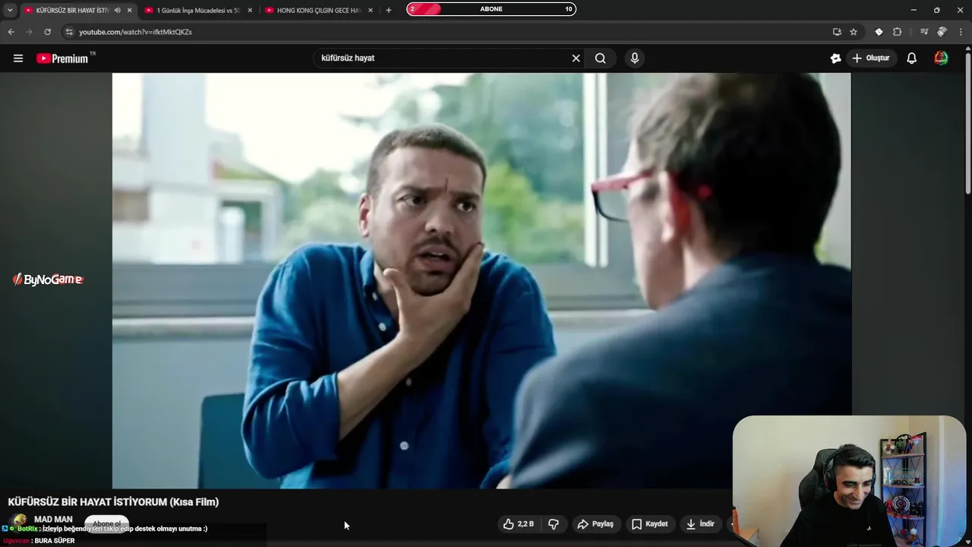This screenshot has height=547, width=972.
Task: Go back with browser back arrow
Action: 11,32
